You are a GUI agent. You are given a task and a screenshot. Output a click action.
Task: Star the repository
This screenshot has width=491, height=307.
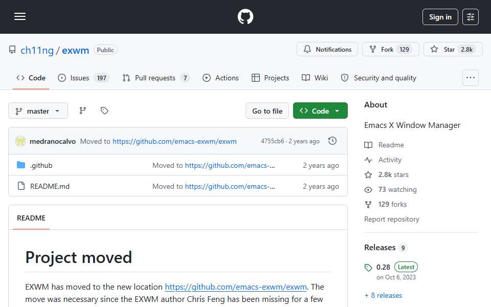(x=453, y=50)
